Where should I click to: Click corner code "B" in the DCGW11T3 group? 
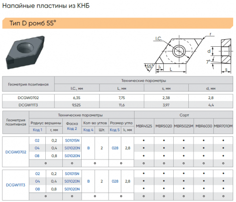pyautogui.click(x=88, y=181)
